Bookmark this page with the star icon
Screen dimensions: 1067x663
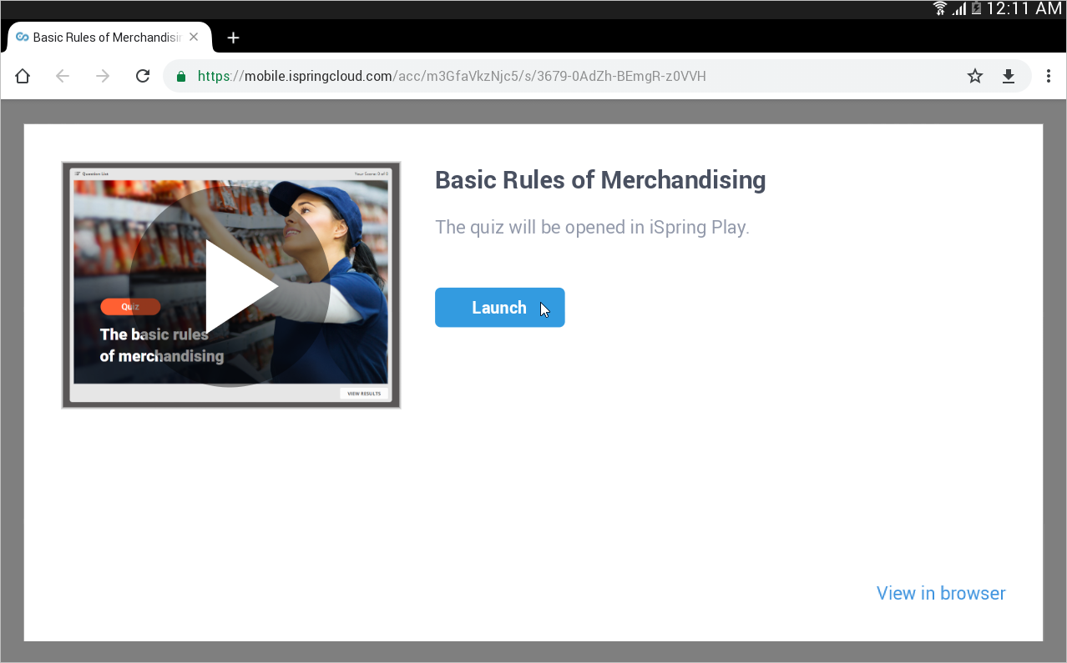point(974,77)
